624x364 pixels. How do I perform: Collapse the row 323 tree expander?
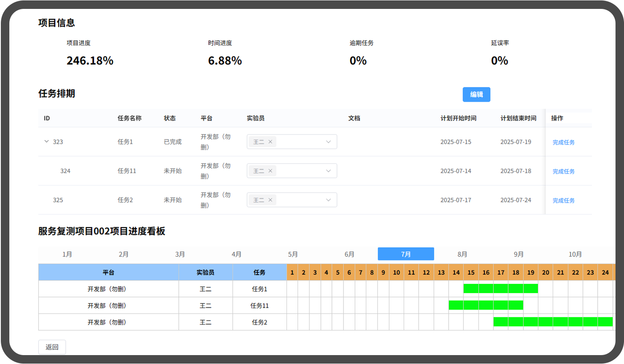pyautogui.click(x=46, y=141)
